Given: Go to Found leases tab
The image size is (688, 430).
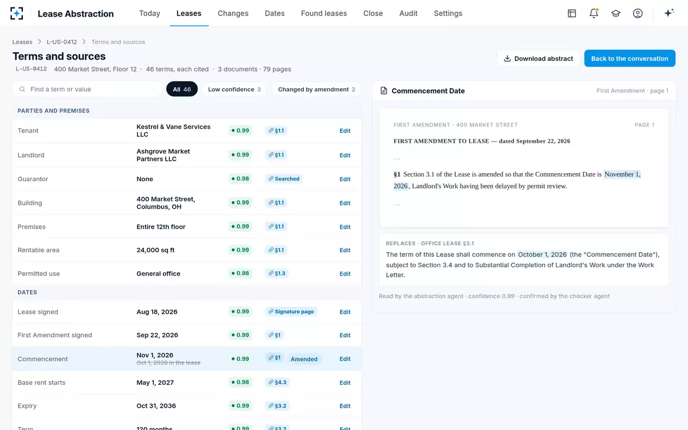Looking at the screenshot, I should 324,13.
